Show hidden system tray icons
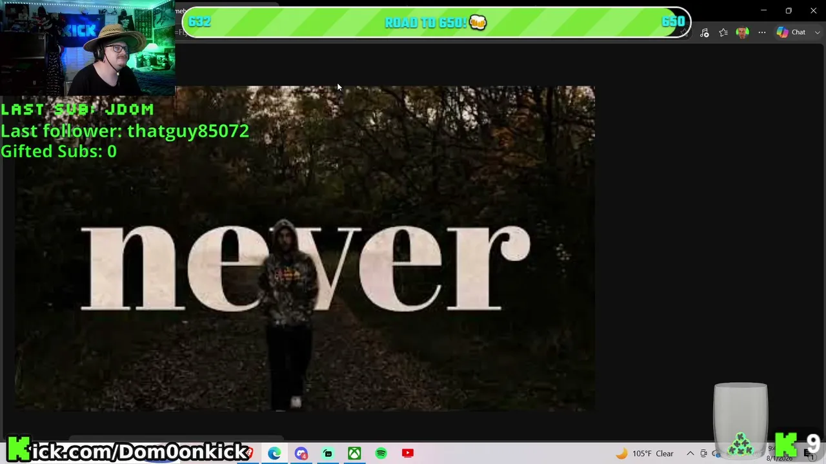Image resolution: width=826 pixels, height=464 pixels. click(690, 454)
